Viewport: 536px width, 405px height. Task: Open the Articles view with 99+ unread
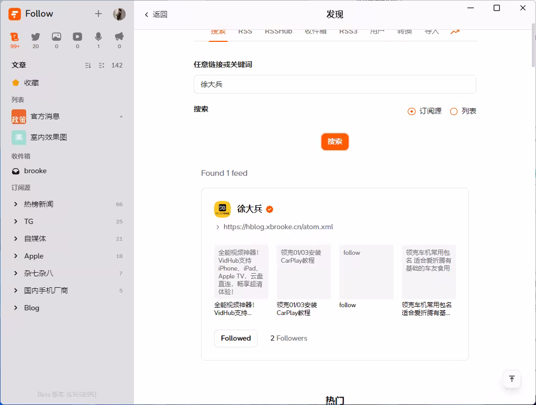click(x=15, y=37)
